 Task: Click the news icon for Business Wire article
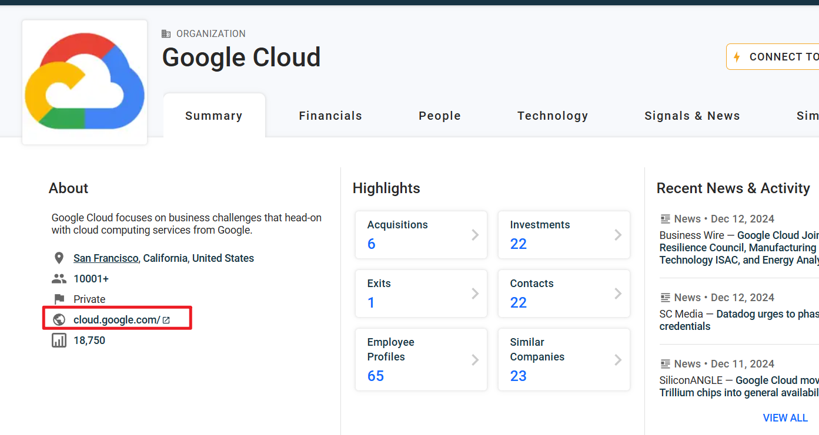coord(666,219)
